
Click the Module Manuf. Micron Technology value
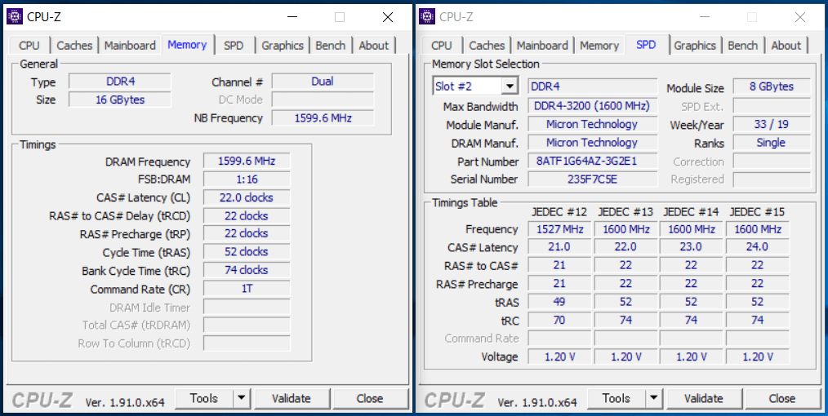[593, 125]
